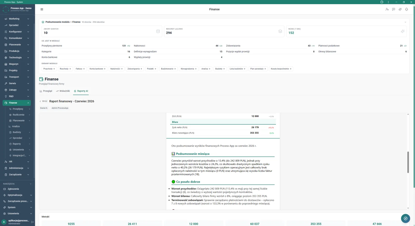This screenshot has height=226, width=415.
Task: Click the Technologia icon in sidebar
Action: point(6,58)
